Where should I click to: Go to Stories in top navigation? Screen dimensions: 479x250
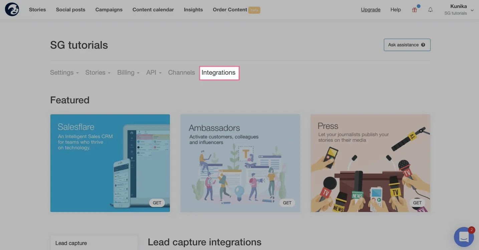pos(37,10)
